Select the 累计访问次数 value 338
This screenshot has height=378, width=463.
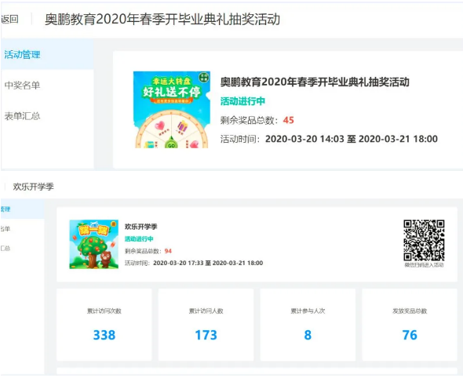(x=104, y=335)
